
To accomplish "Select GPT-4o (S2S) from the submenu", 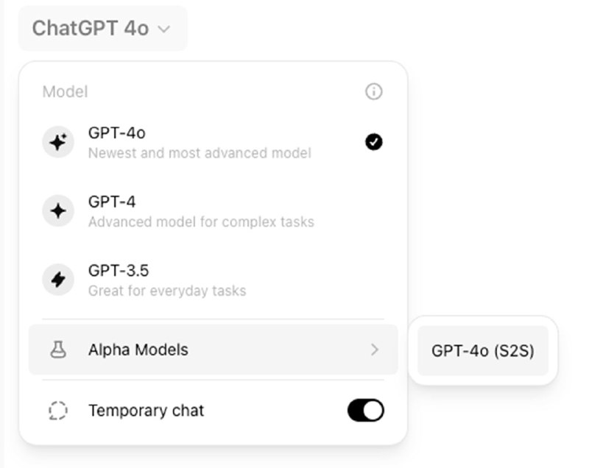I will pos(482,351).
